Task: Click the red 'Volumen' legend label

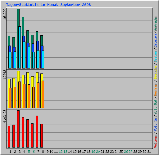Action: pos(156,141)
